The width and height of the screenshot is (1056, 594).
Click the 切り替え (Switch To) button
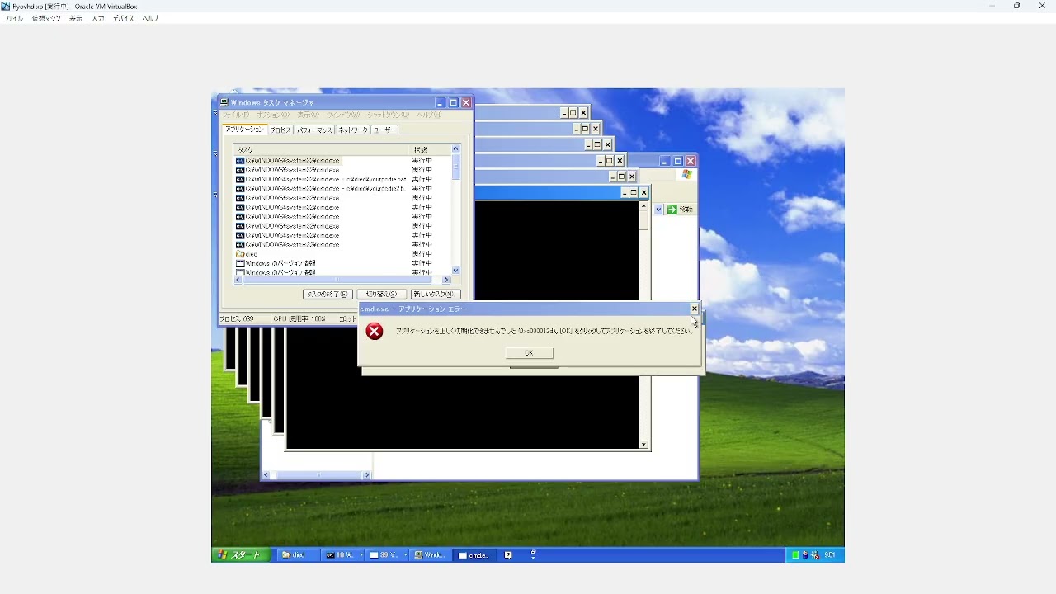click(x=382, y=295)
